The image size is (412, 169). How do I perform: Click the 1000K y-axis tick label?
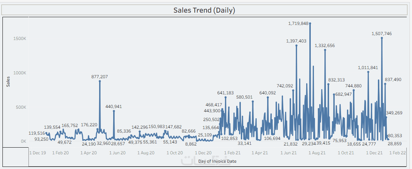click(x=20, y=73)
